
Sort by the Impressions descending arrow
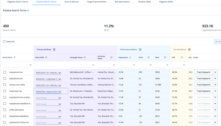tap(130, 57)
